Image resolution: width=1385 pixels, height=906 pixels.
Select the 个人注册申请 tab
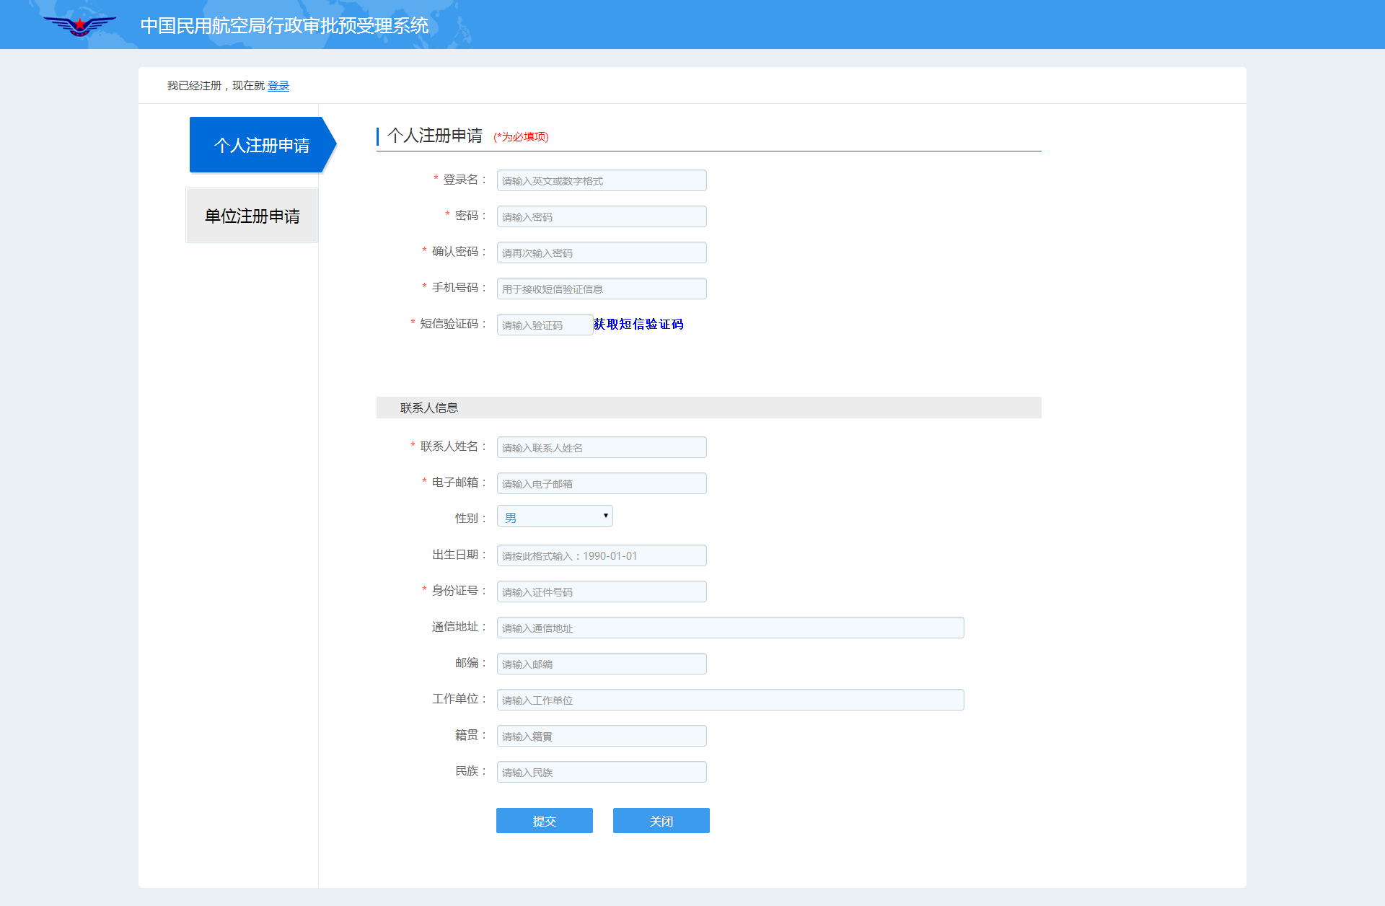(263, 145)
